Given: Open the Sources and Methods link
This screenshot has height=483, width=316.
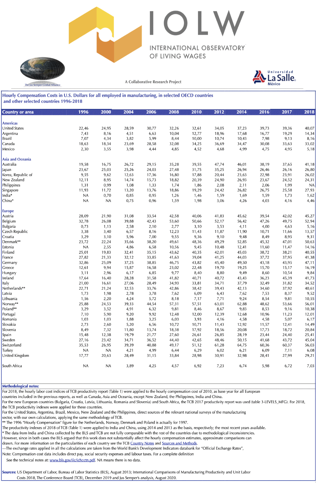Looking at the screenshot, I should [179, 443].
